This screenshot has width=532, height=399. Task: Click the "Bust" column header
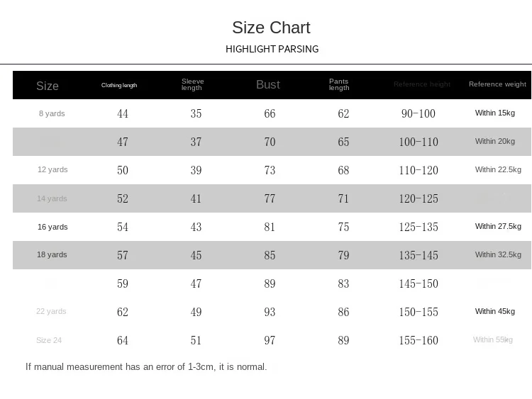tap(268, 84)
